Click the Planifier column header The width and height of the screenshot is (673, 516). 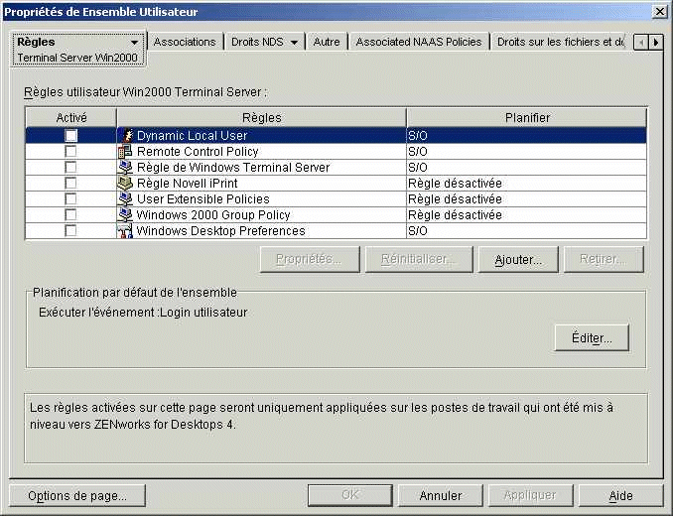[x=527, y=117]
